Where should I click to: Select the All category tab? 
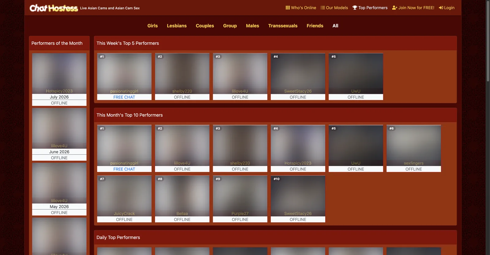tap(335, 26)
